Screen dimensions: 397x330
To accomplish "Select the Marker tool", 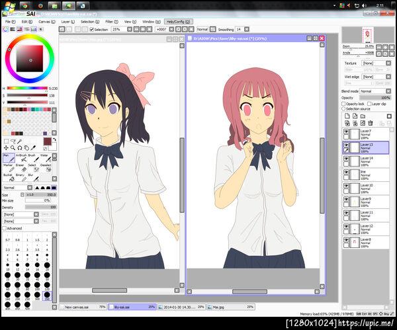I will tap(9, 168).
